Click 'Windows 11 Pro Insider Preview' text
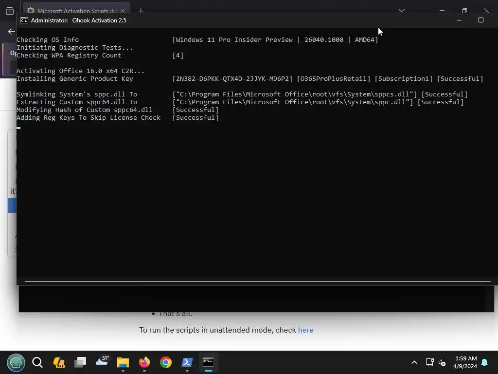The width and height of the screenshot is (498, 374). [x=234, y=40]
